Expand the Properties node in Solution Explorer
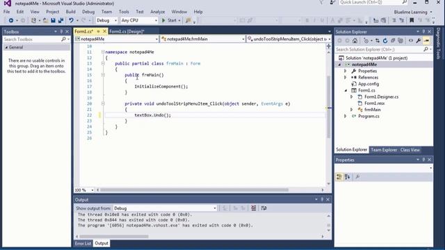445x250 pixels. click(x=346, y=71)
